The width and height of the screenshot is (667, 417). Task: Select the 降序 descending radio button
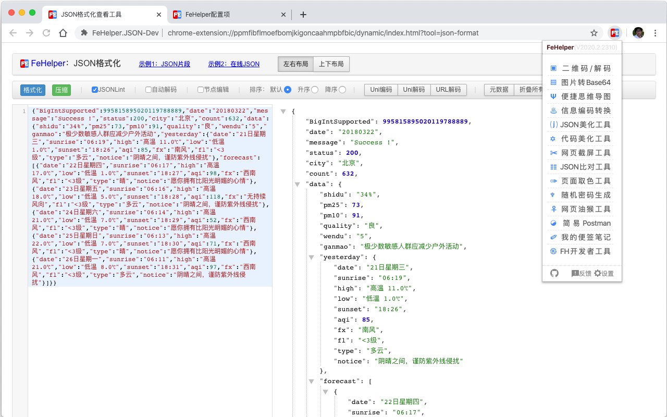pos(342,90)
